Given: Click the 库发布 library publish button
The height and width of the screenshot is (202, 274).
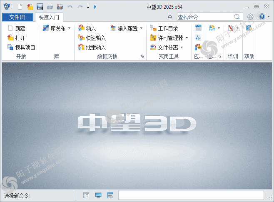Looking at the screenshot, I should [x=54, y=28].
